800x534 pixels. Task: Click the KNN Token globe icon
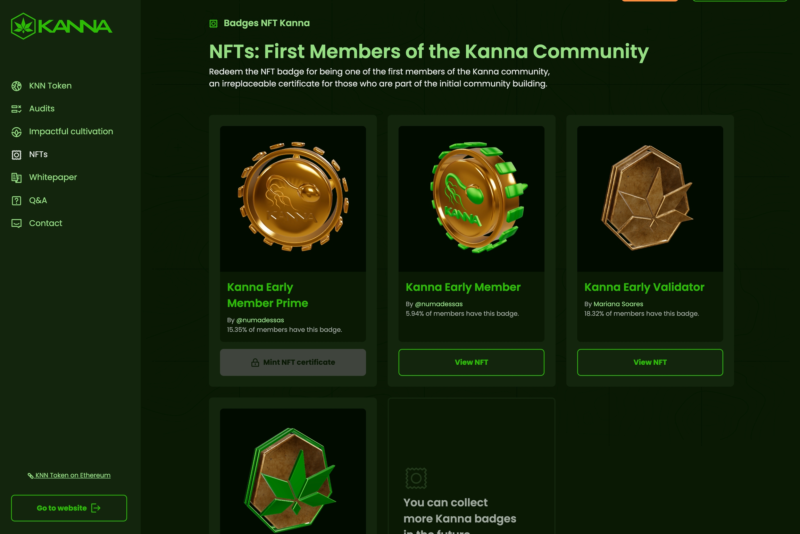16,86
